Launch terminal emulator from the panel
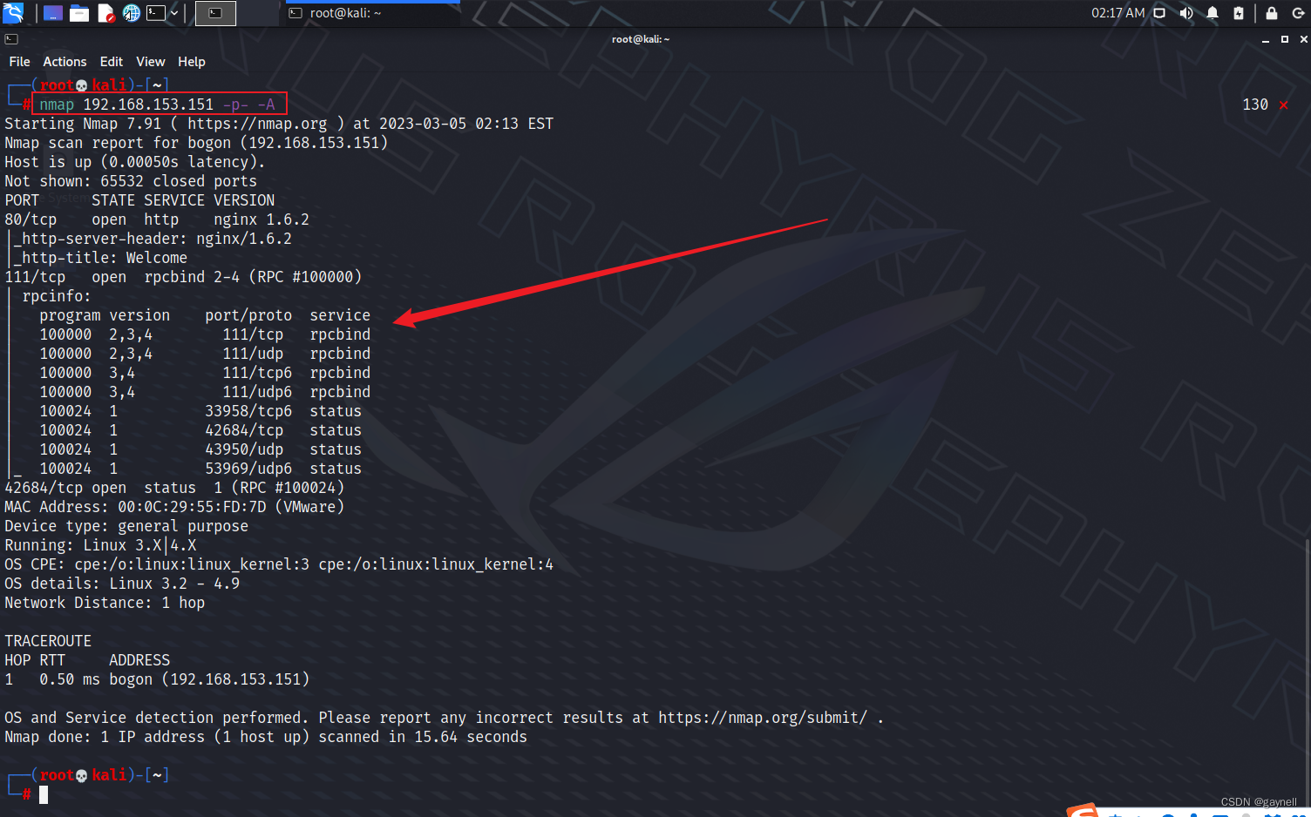 coord(156,13)
